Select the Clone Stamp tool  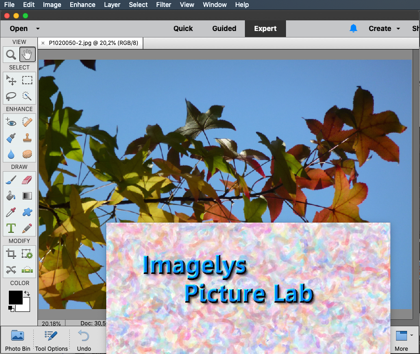pyautogui.click(x=27, y=138)
